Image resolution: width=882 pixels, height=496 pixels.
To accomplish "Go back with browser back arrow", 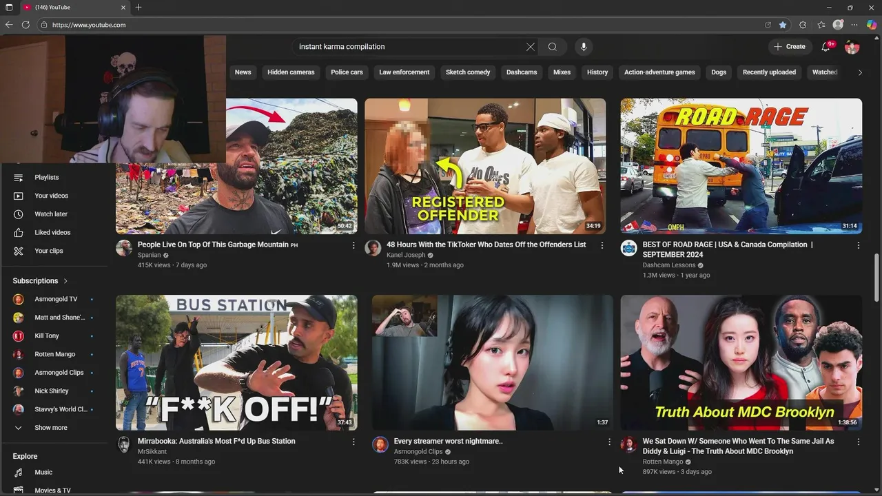I will point(9,25).
